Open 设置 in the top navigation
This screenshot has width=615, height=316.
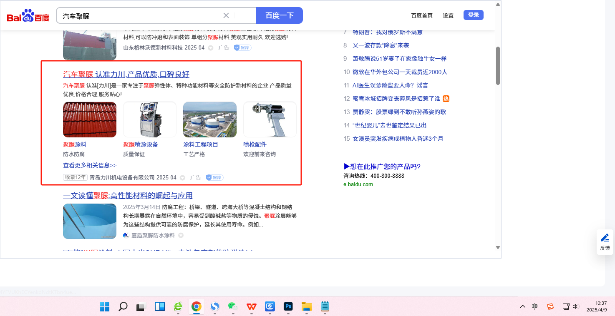[448, 15]
